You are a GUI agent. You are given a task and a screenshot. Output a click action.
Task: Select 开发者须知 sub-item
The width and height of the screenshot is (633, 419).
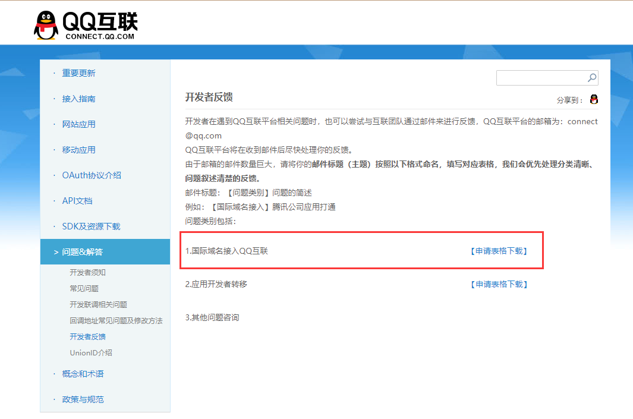87,272
